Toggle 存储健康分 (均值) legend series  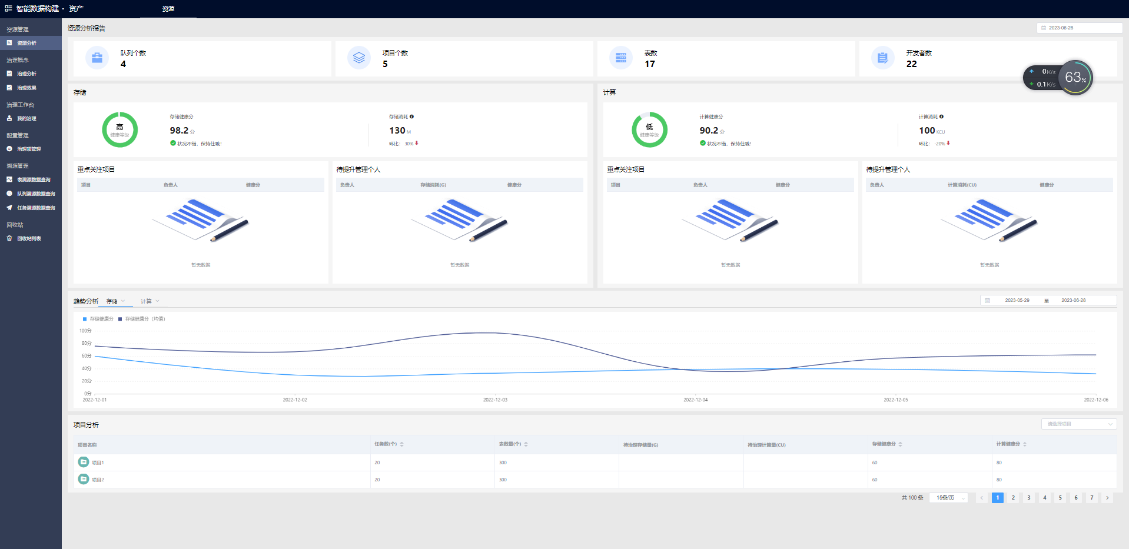pos(142,319)
